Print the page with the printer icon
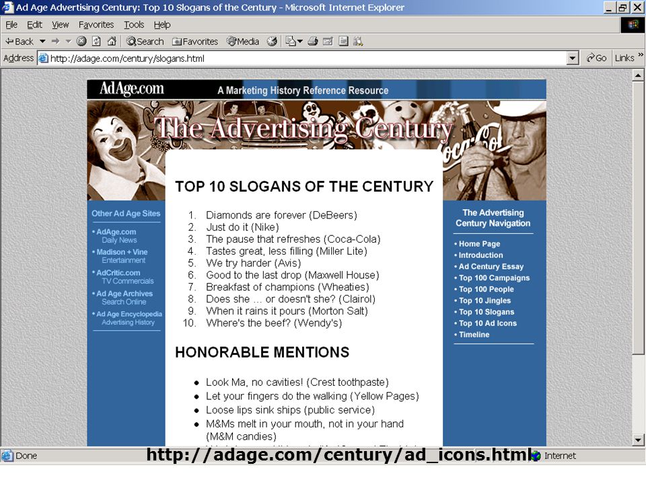646x484 pixels. point(313,41)
